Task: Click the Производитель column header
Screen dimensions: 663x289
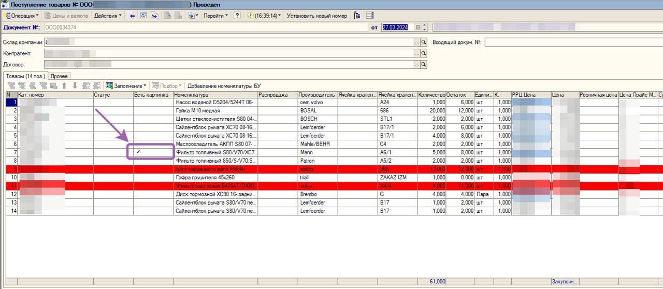Action: tap(317, 95)
